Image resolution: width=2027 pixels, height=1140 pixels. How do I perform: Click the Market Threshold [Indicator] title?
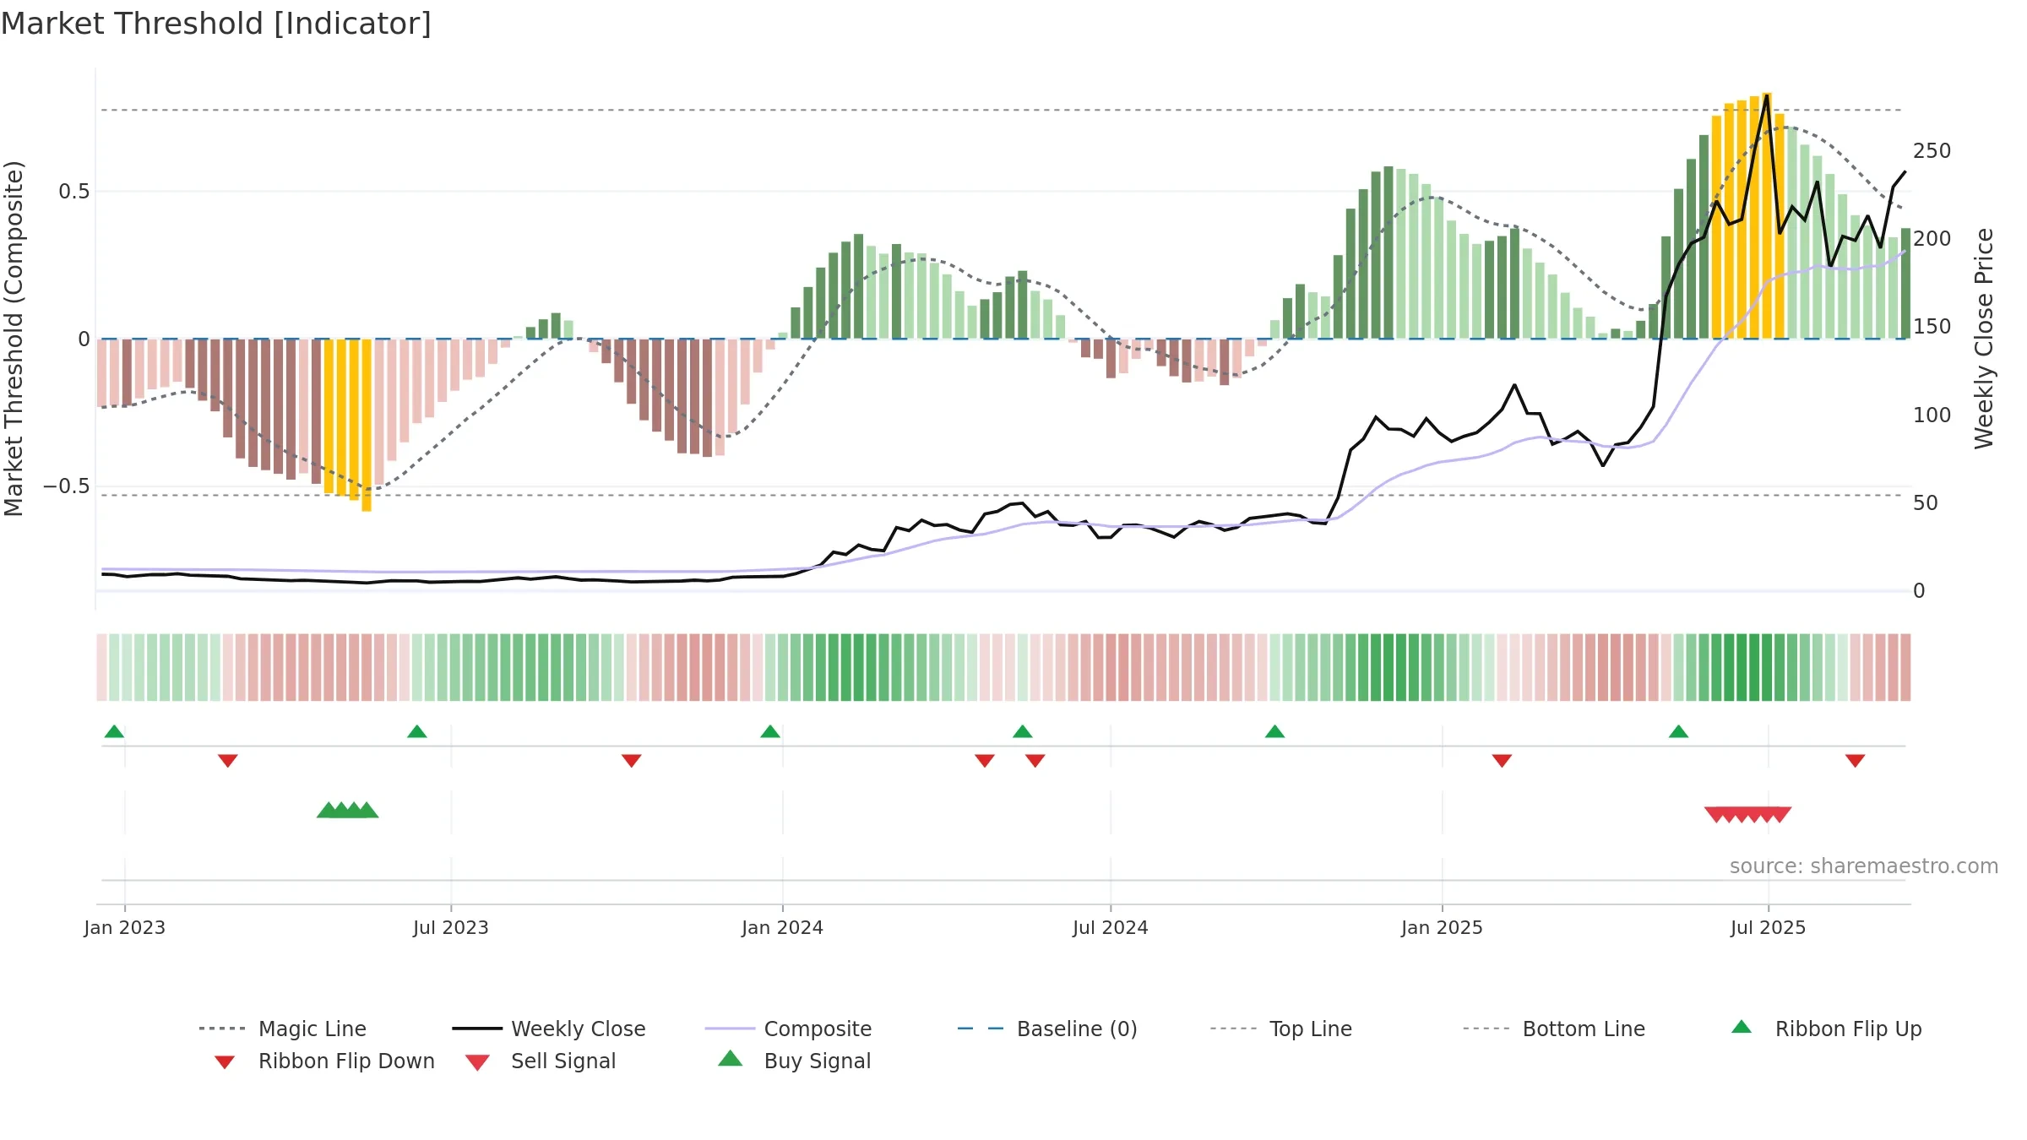[216, 24]
